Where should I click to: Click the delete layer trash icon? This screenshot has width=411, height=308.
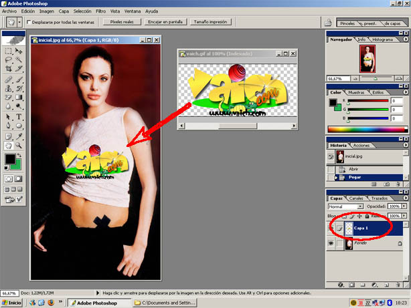pos(399,284)
